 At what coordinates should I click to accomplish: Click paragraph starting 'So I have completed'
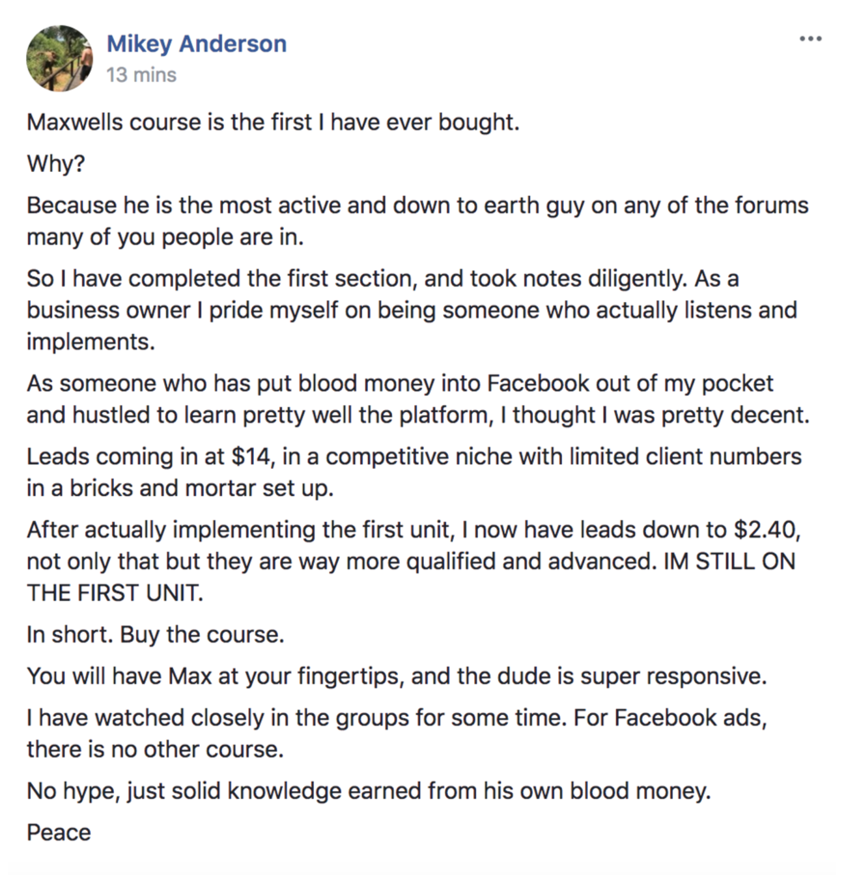412,310
